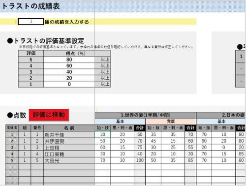Click the name cell 江口美穂
The image size is (246, 186).
[69, 154]
